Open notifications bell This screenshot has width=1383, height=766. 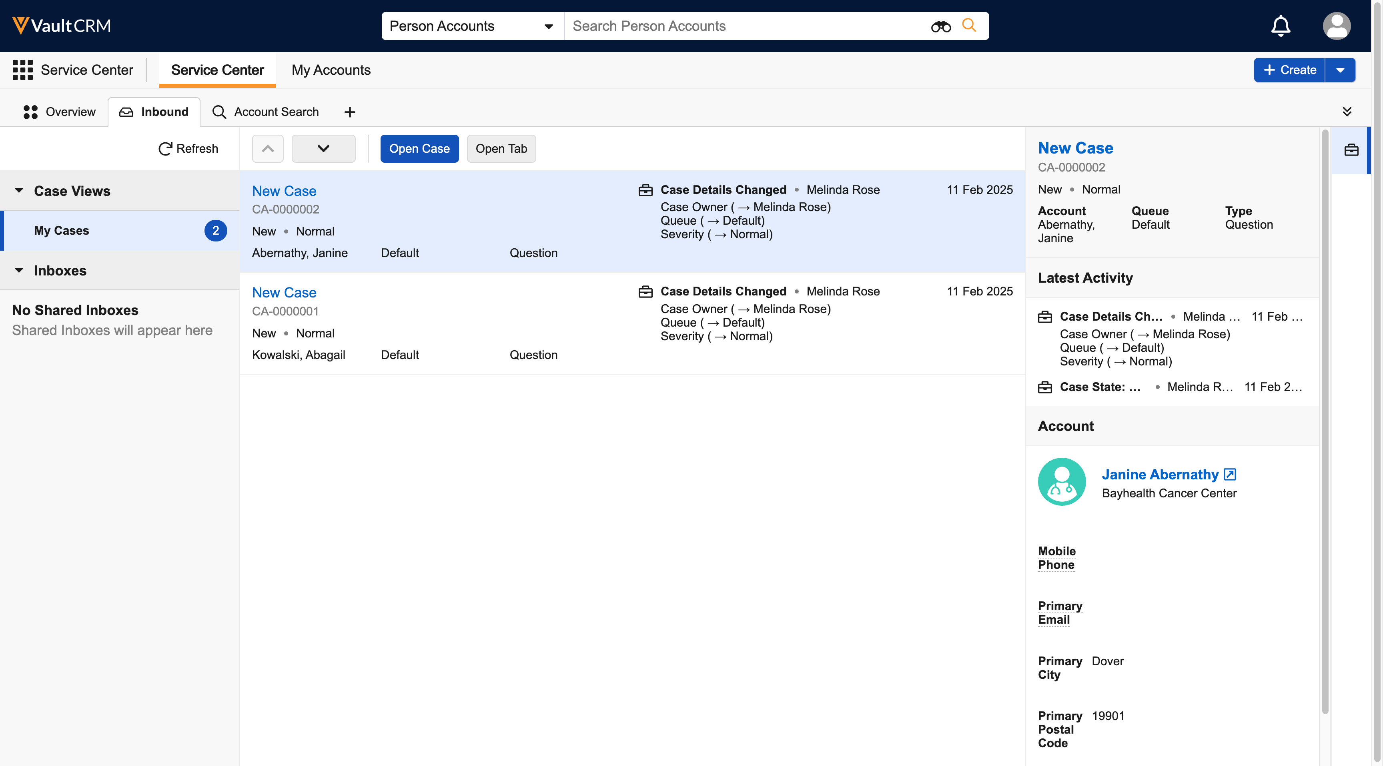(1281, 26)
